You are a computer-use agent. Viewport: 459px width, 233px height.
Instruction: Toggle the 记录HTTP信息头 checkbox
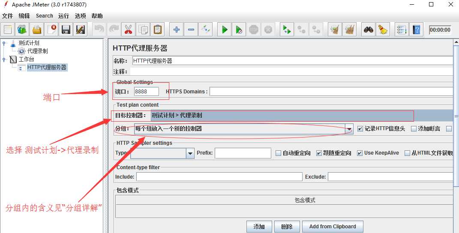point(360,129)
